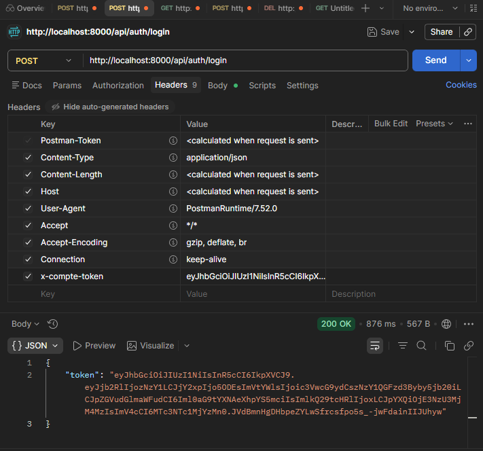Open the JSON format dropdown
The image size is (483, 451).
click(x=35, y=346)
